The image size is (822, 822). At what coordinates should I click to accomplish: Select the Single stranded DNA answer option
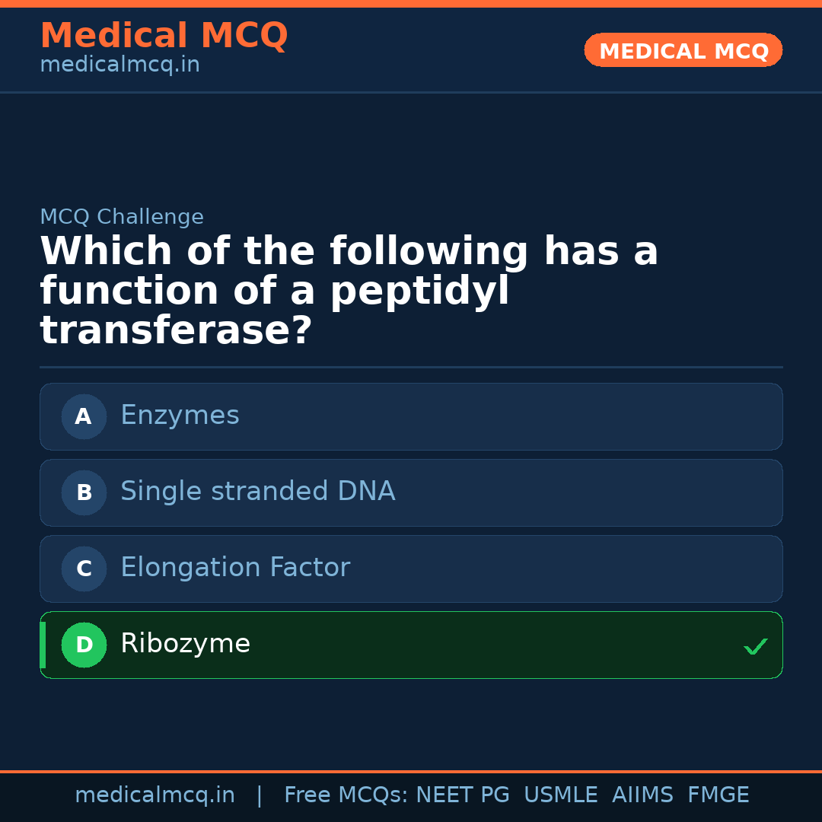(x=411, y=492)
